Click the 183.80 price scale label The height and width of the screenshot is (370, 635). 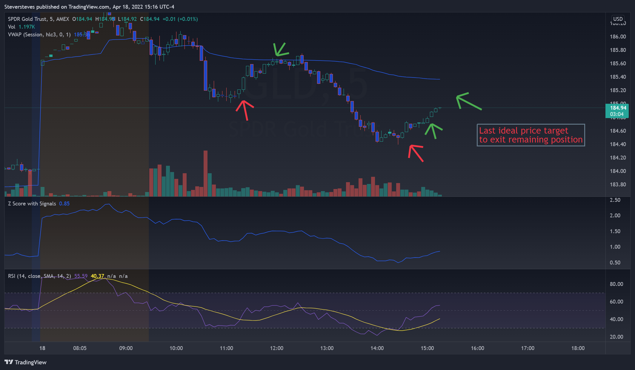618,185
